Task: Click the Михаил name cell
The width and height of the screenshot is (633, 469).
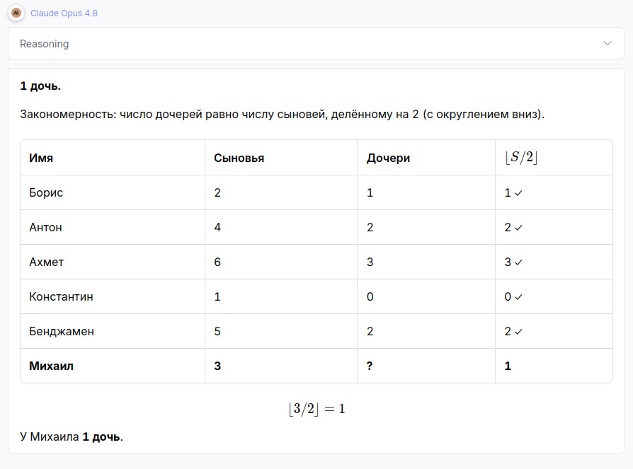Action: click(x=113, y=366)
